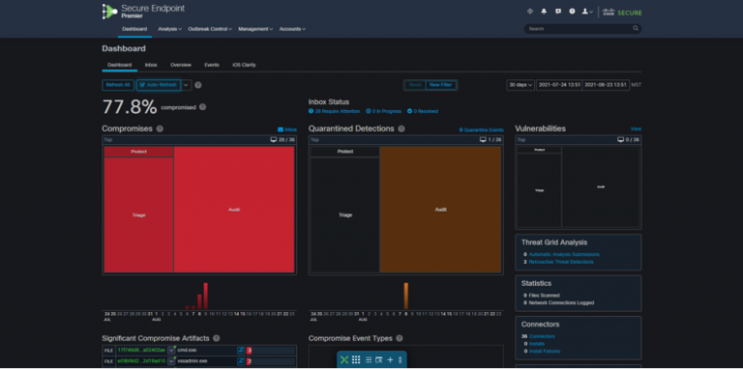743x369 pixels.
Task: Switch to the Events sub-tab
Action: coord(212,65)
